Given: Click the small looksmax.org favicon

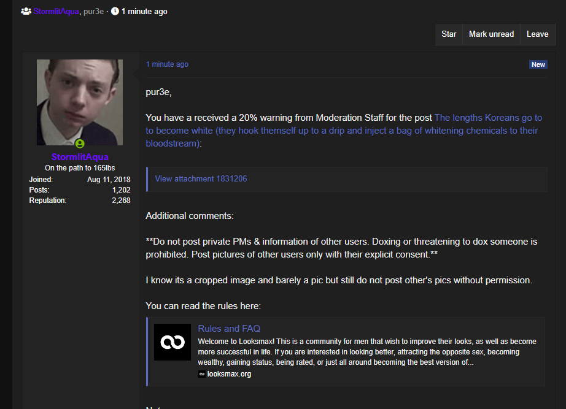Looking at the screenshot, I should 202,374.
